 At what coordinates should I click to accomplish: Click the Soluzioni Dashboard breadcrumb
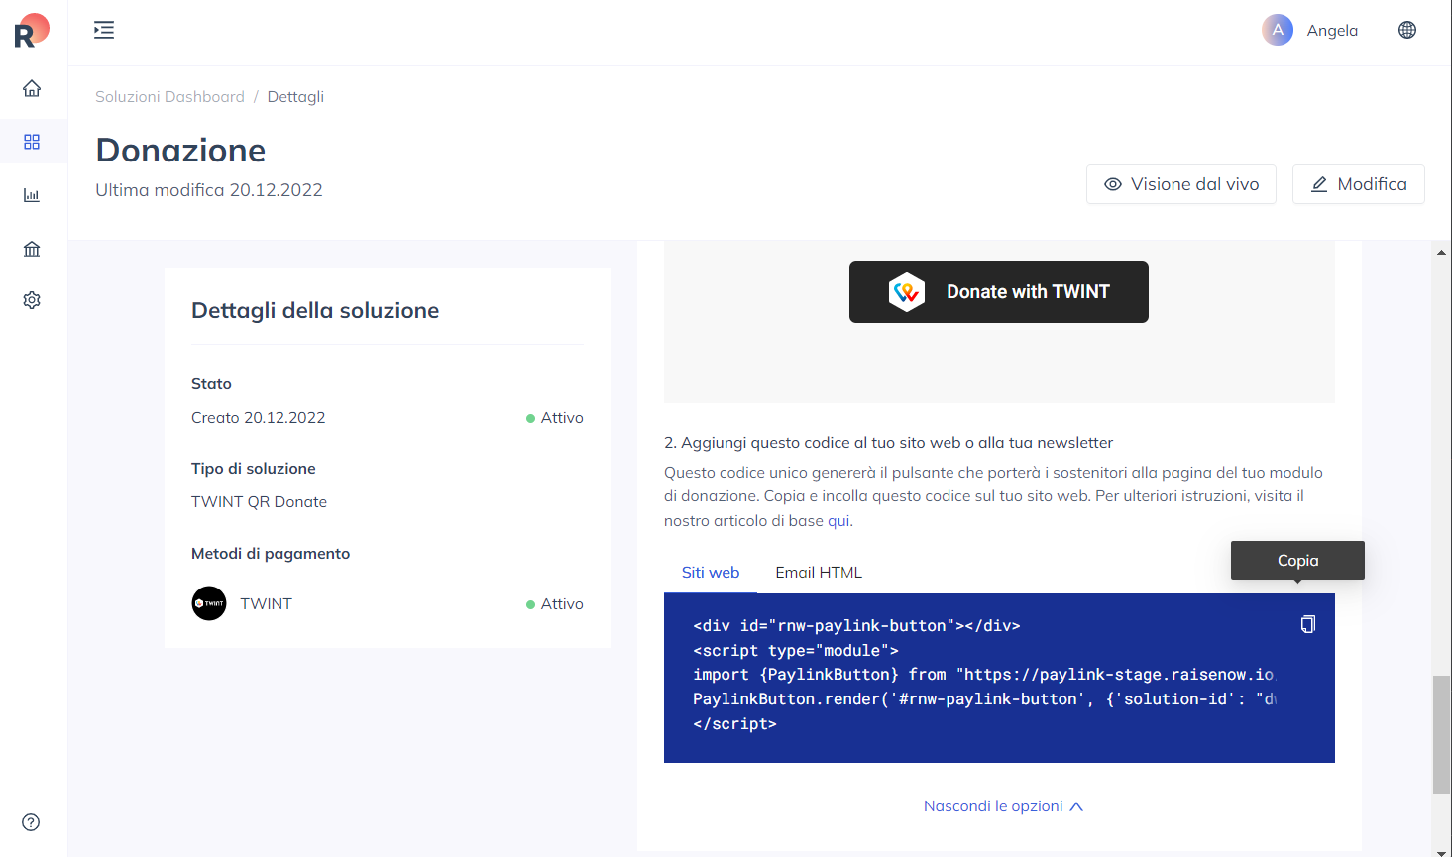coord(169,96)
